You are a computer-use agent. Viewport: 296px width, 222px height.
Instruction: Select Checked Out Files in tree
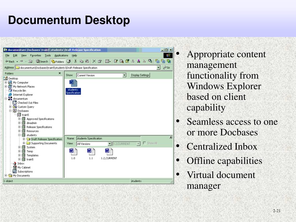click(26, 103)
